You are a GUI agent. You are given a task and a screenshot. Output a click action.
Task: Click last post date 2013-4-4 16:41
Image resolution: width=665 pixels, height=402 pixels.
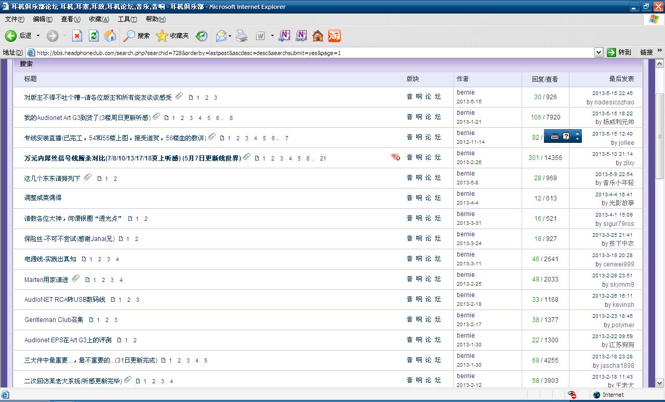614,194
